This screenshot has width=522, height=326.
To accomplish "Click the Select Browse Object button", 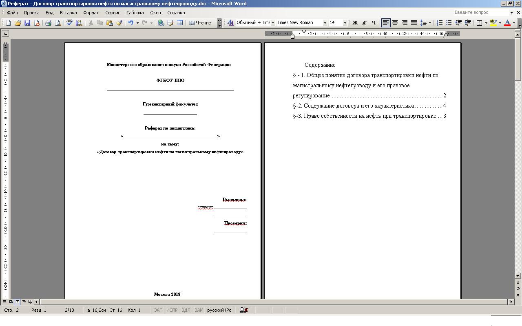I will click(x=518, y=289).
